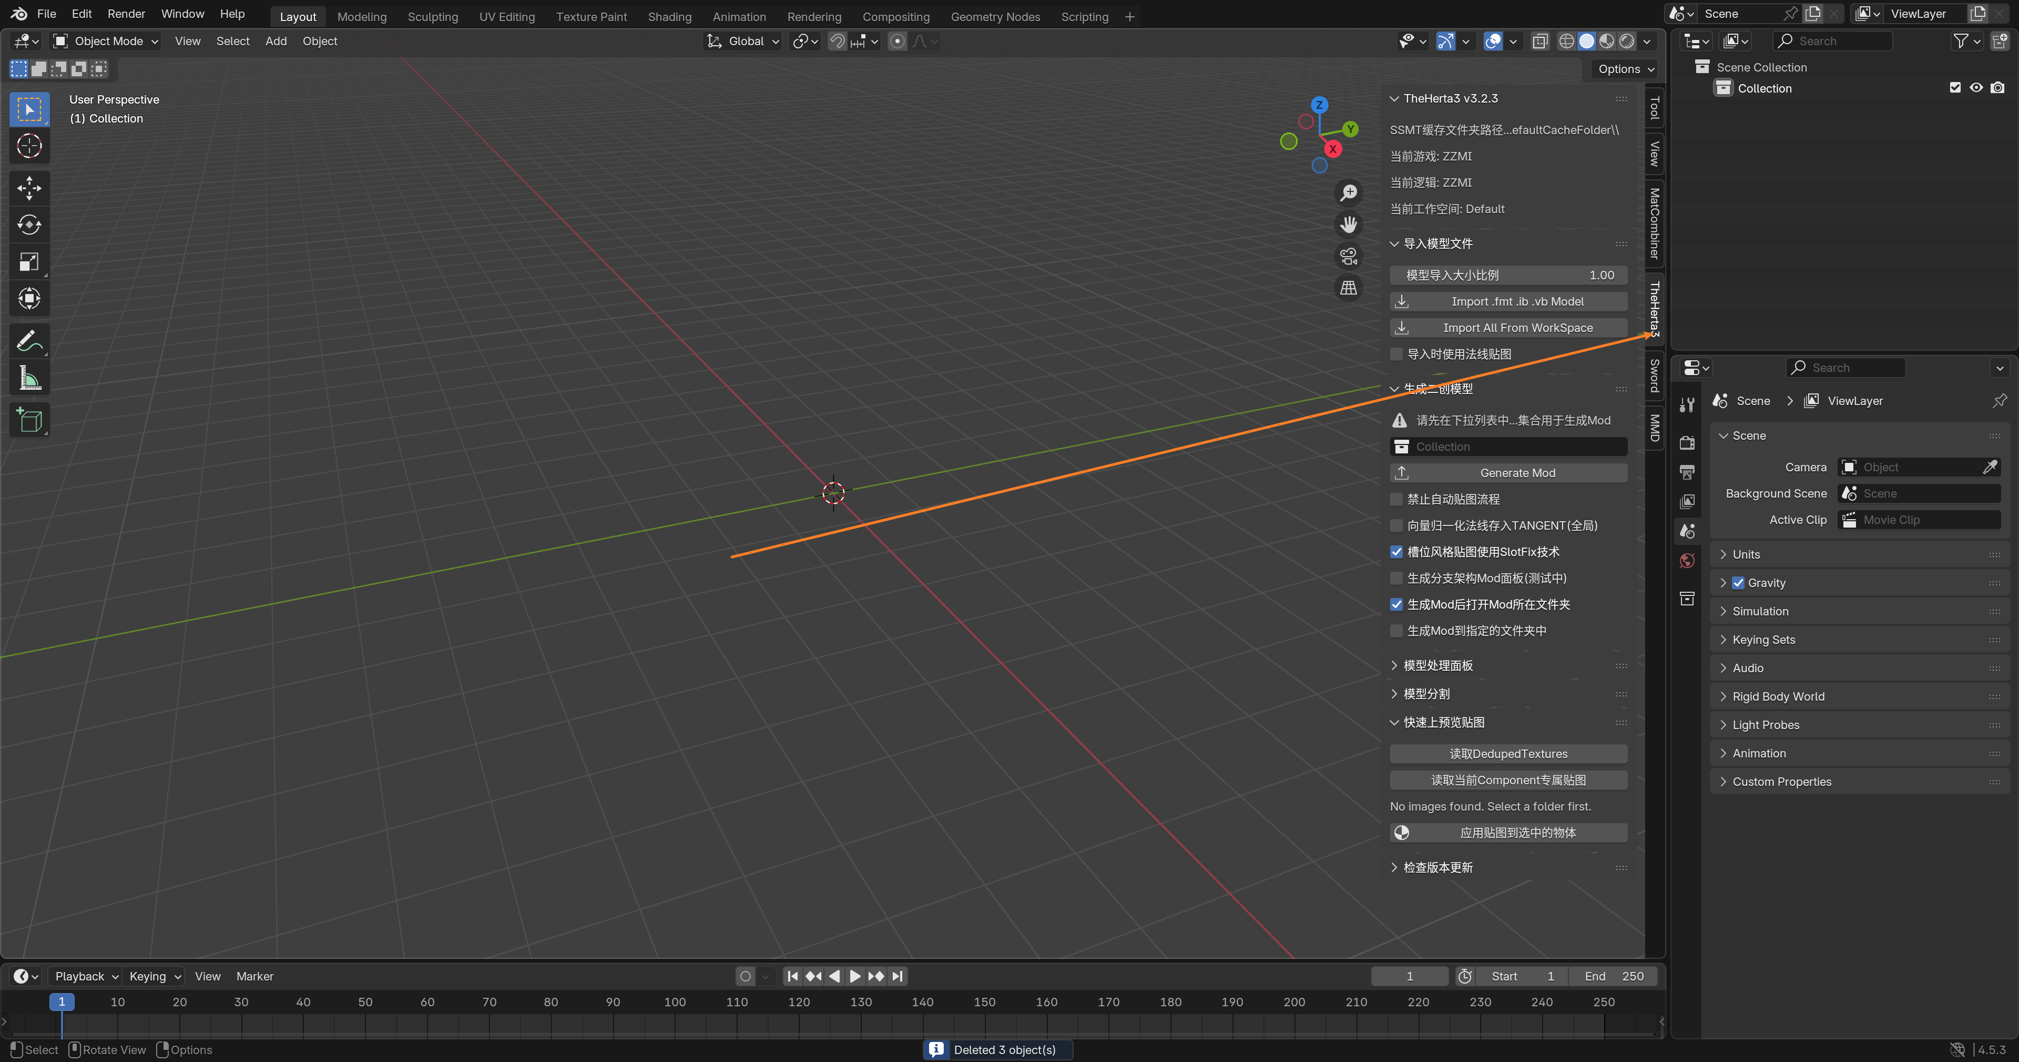Enable 导入时使用法线贴图 checkbox
Image resolution: width=2019 pixels, height=1062 pixels.
1396,354
